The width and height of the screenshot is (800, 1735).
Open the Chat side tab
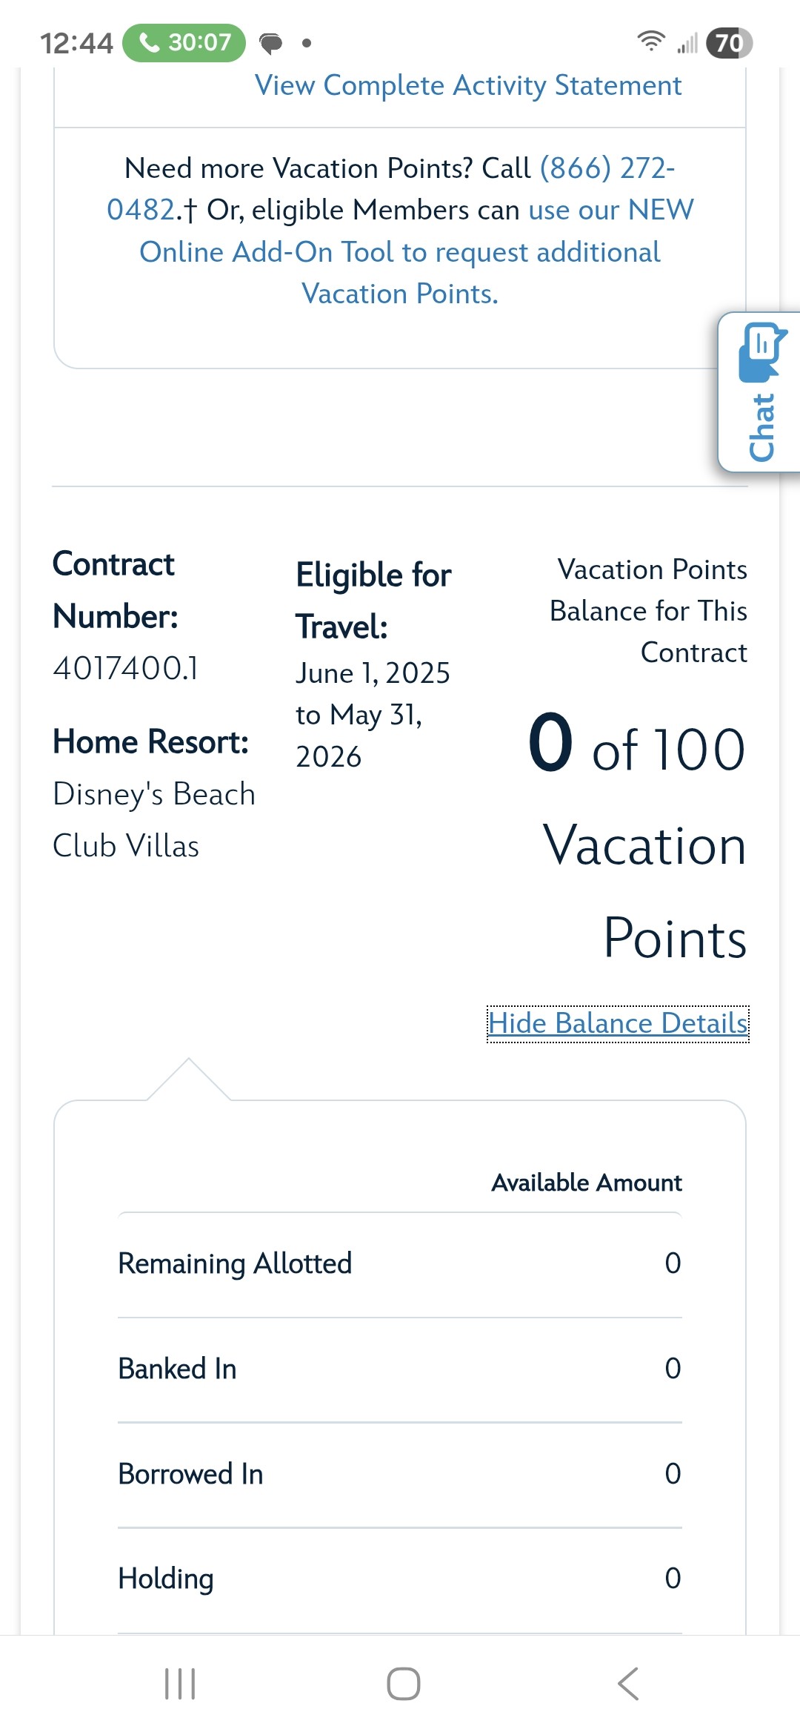[x=760, y=392]
